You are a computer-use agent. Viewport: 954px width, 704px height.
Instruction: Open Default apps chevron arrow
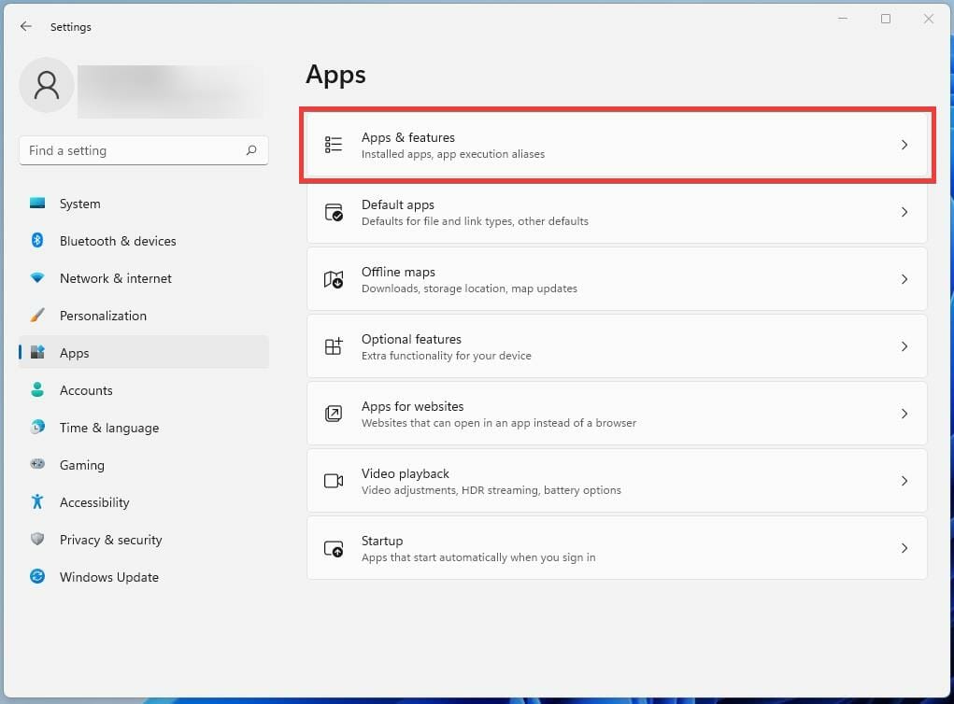pos(904,212)
